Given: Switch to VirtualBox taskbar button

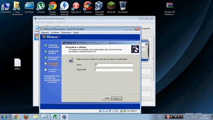Looking at the screenshot, I should [64, 117].
